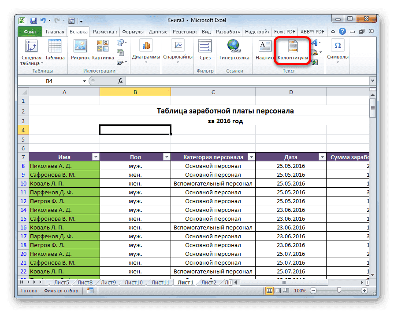Open the Формулы ribbon tab
Image resolution: width=394 pixels, height=313 pixels.
tap(133, 31)
